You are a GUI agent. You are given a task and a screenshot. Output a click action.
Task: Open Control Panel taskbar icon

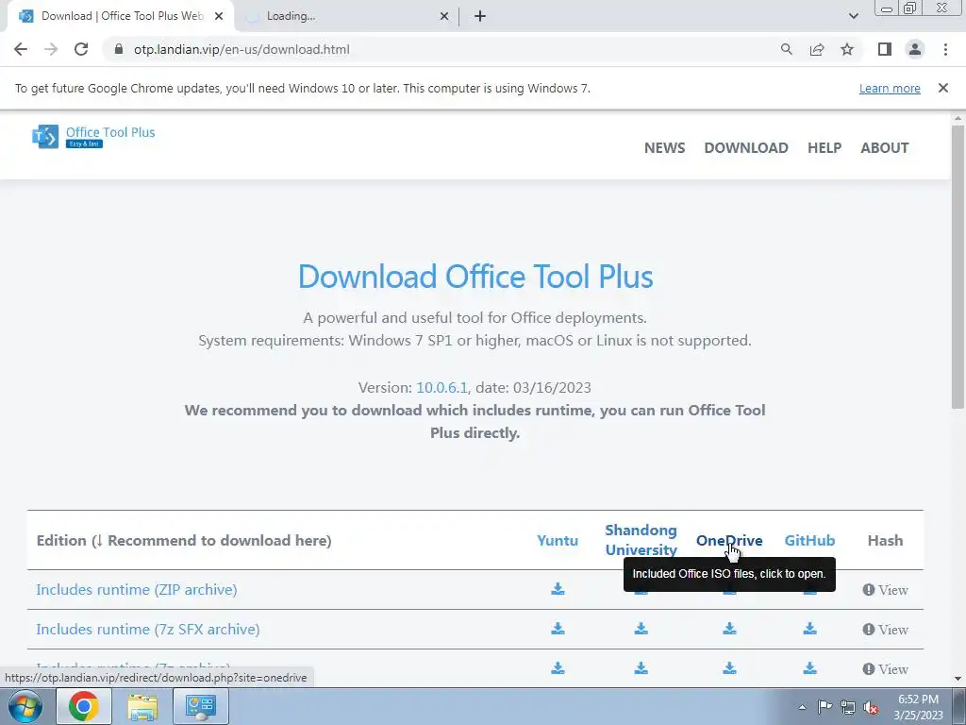[x=201, y=706]
